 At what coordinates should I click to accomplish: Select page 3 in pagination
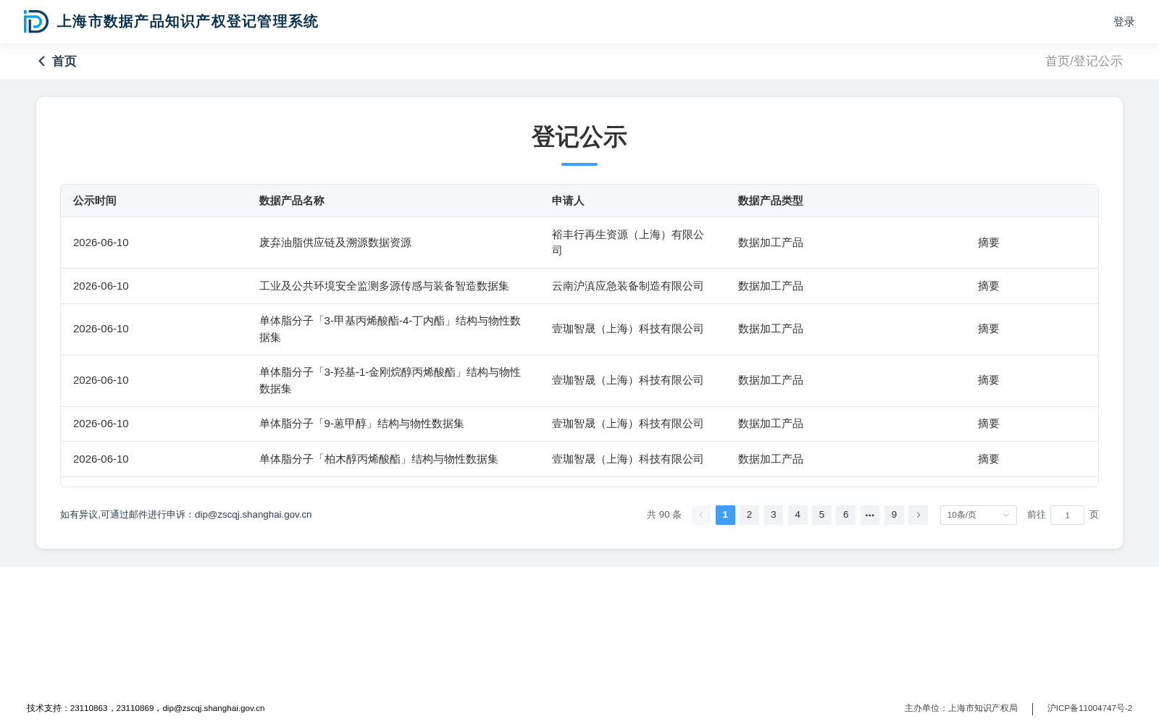coord(774,515)
